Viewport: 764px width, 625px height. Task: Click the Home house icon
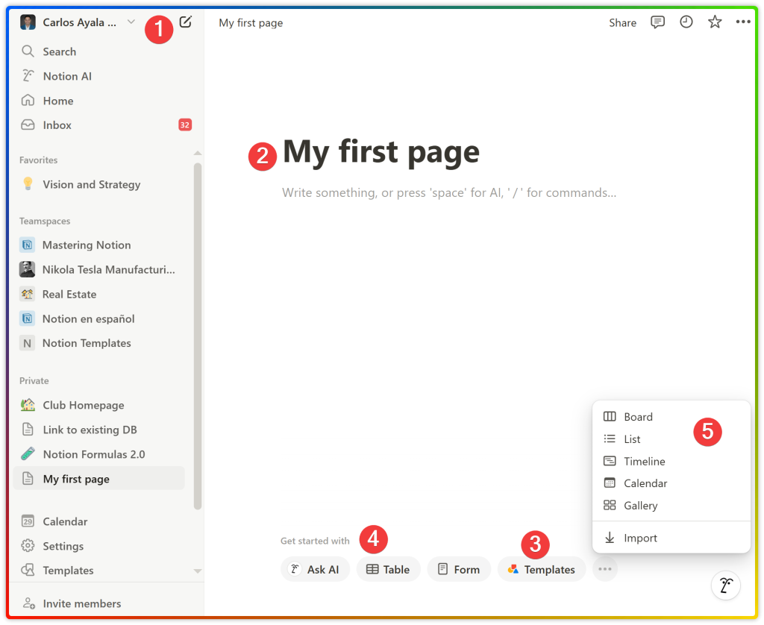click(x=28, y=101)
